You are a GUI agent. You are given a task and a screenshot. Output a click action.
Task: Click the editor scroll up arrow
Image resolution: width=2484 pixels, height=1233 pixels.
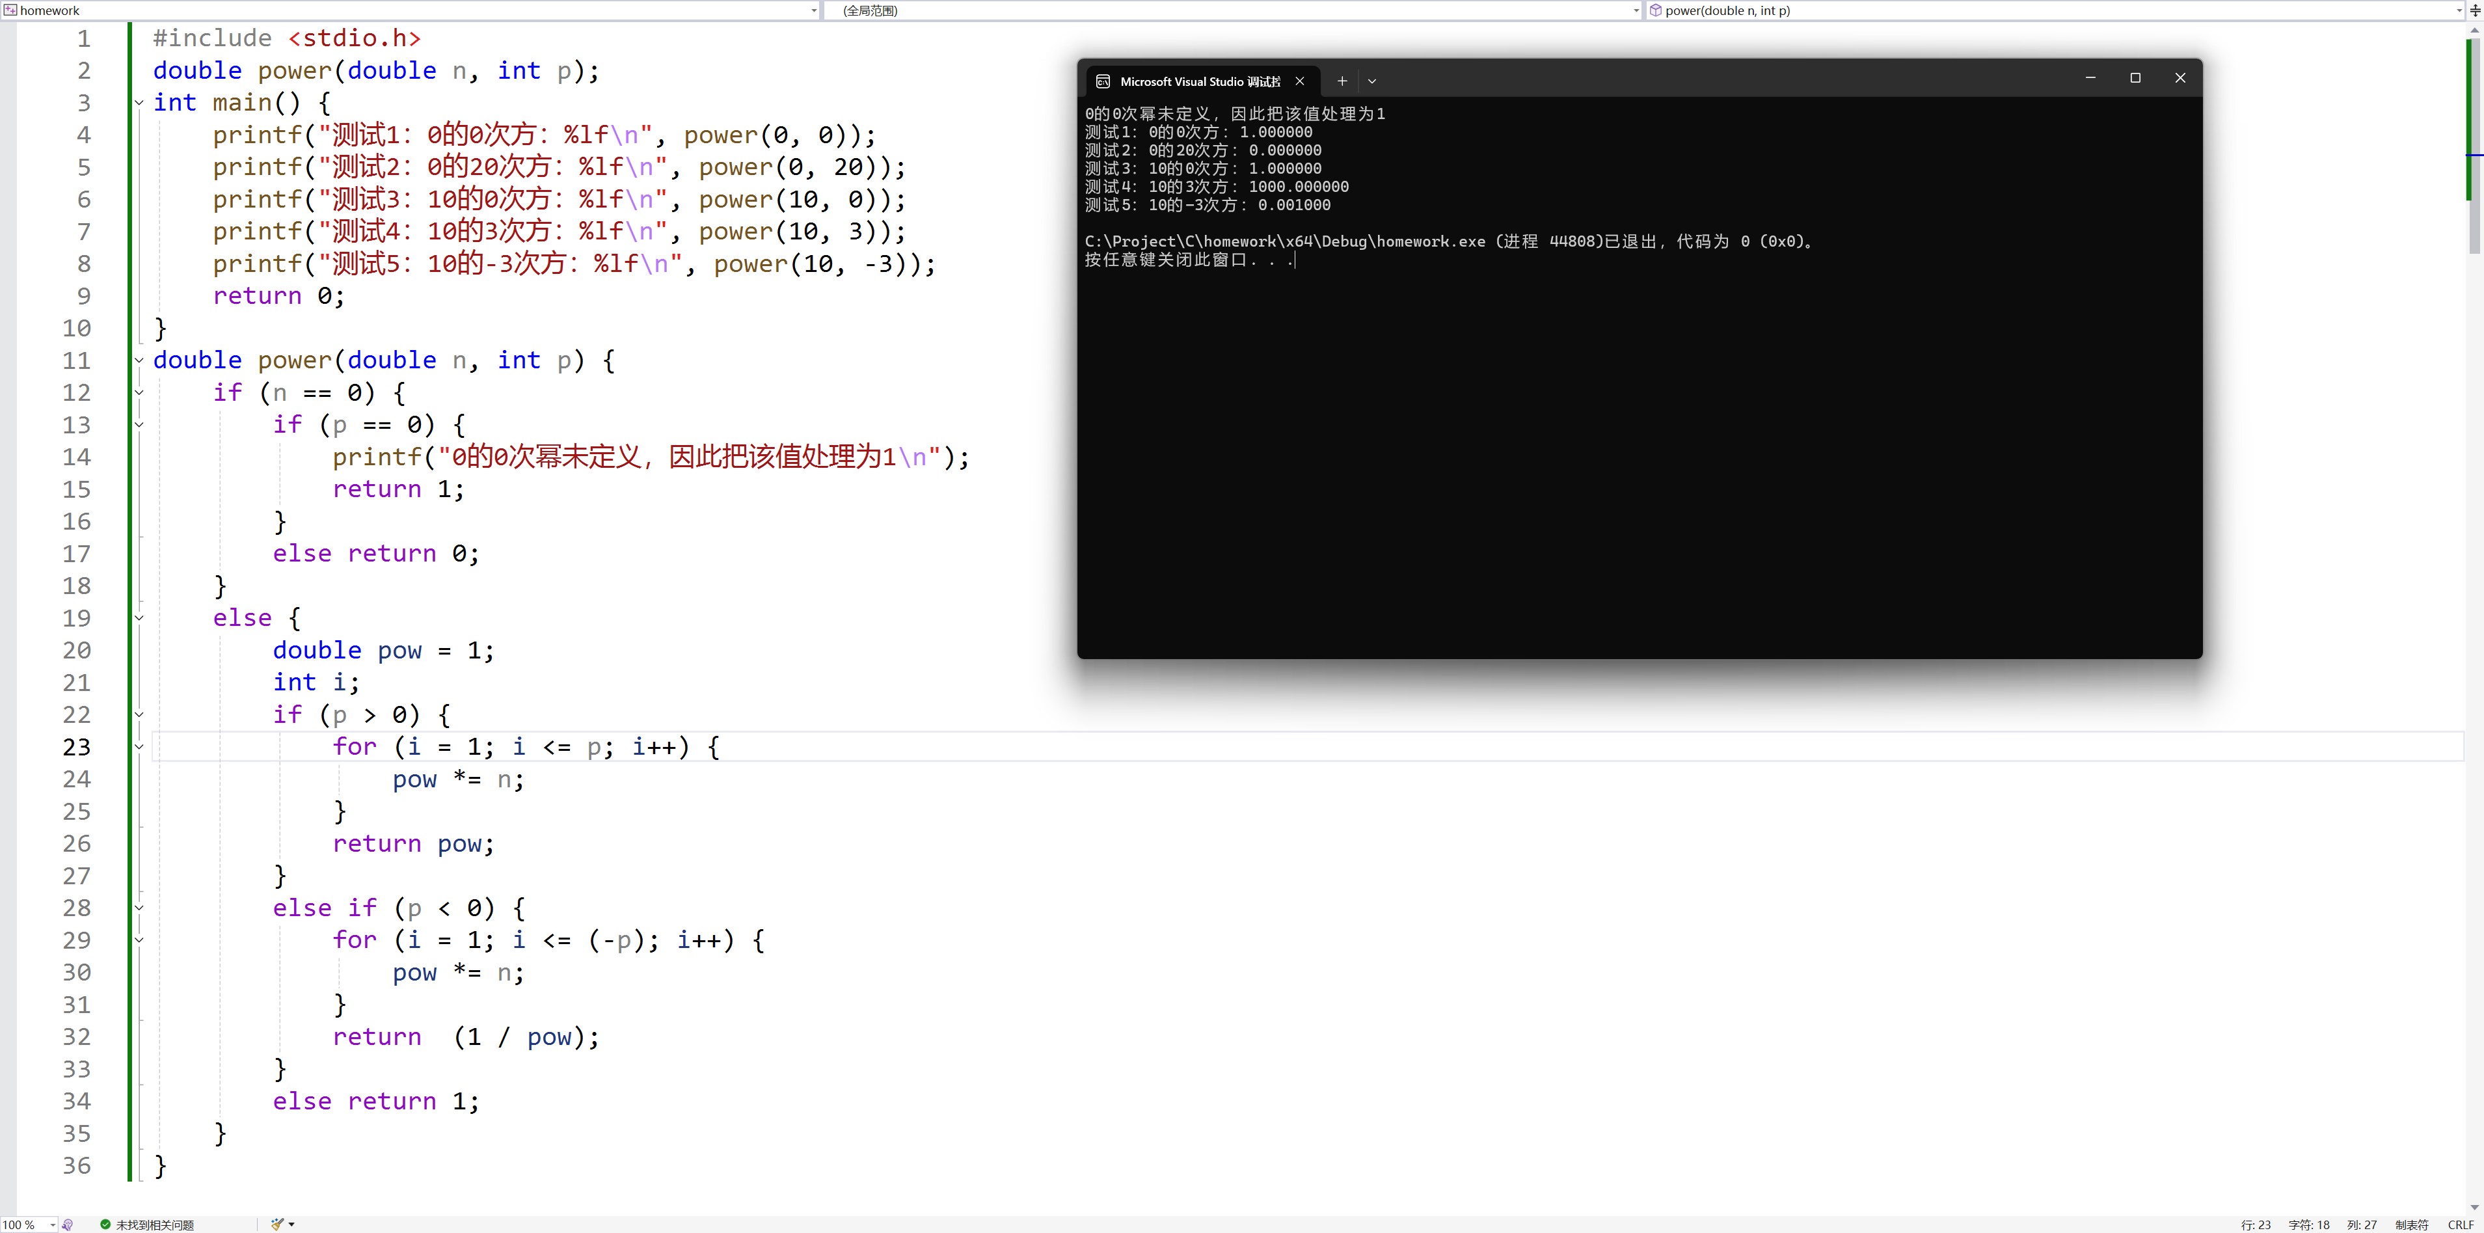2474,31
